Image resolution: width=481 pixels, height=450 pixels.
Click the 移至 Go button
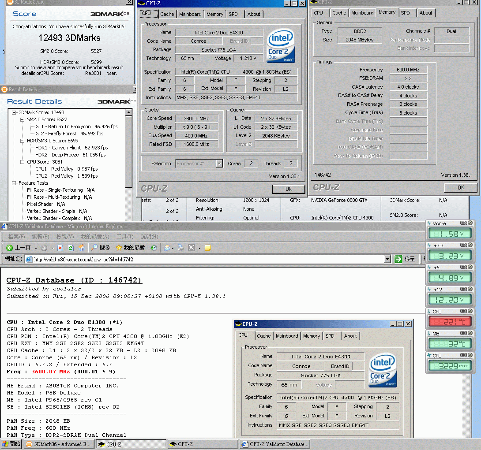[x=405, y=259]
